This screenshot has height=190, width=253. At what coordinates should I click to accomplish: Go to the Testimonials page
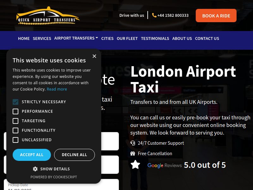[155, 38]
